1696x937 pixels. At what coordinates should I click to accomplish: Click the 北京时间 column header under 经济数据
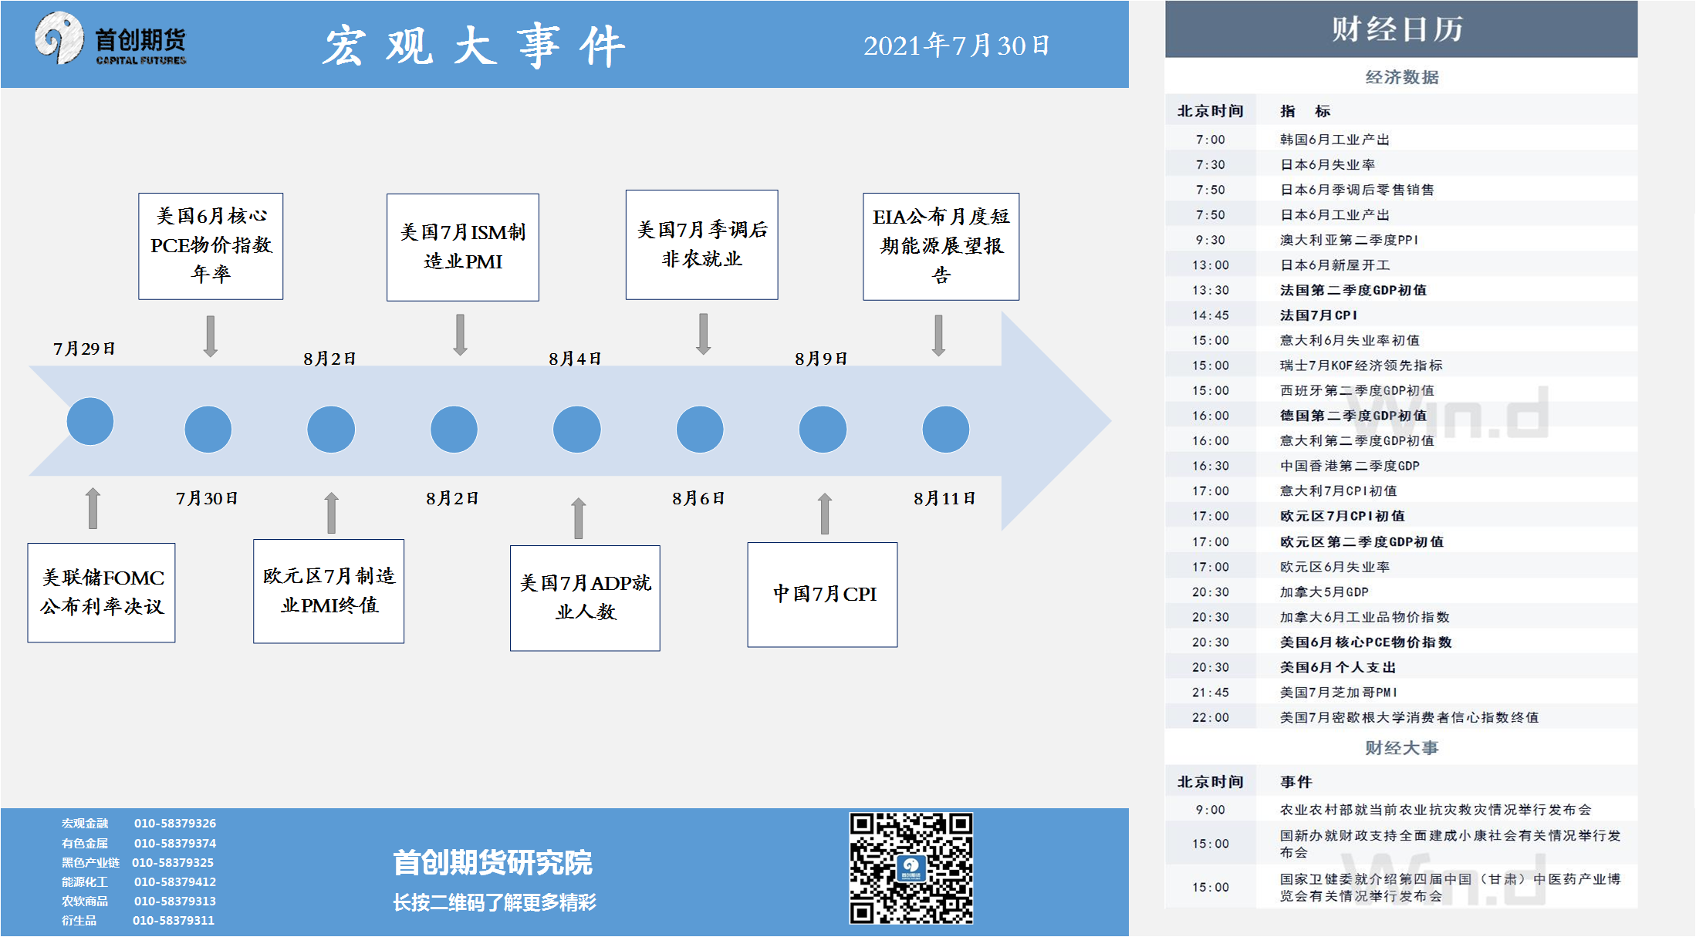(1210, 111)
